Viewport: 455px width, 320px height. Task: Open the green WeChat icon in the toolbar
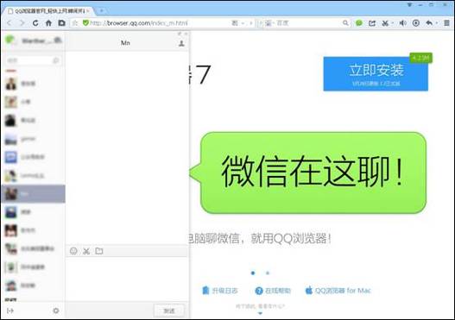click(359, 23)
